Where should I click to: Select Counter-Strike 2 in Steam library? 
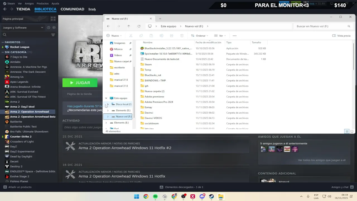pos(21,137)
